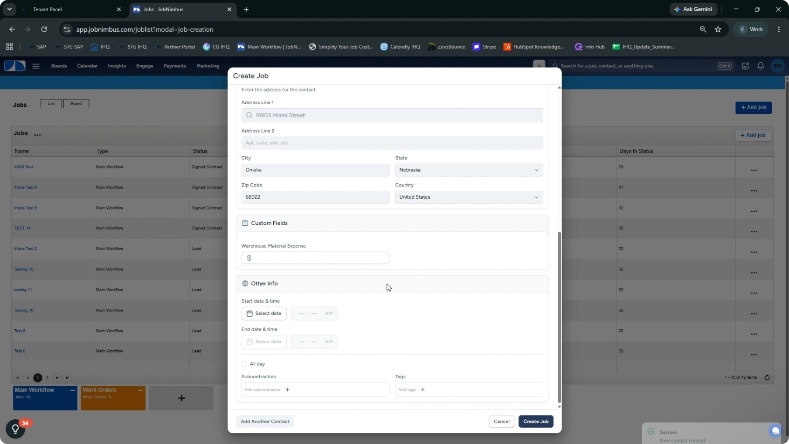Set the end time field
Viewport: 789px width, 444px height.
pos(314,342)
